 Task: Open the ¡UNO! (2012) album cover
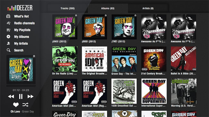[x=65, y=27]
